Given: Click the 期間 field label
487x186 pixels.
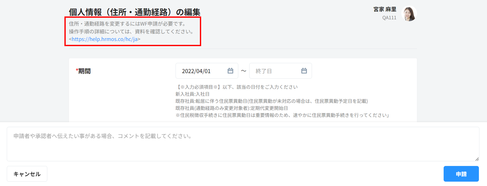Looking at the screenshot, I should click(x=84, y=71).
